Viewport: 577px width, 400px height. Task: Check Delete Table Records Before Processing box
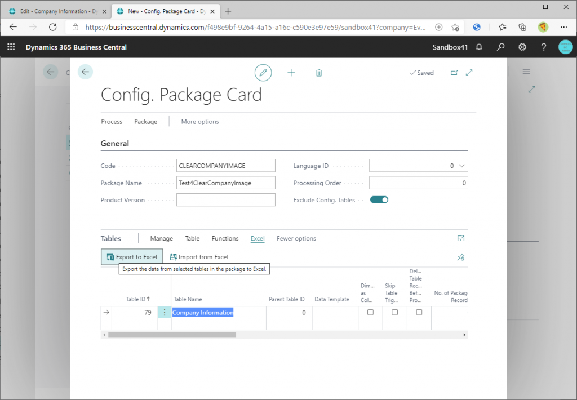point(419,313)
